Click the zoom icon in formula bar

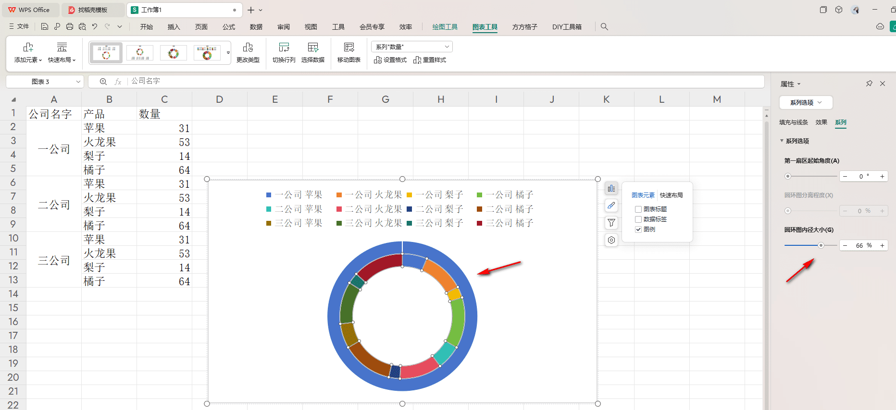[x=103, y=82]
